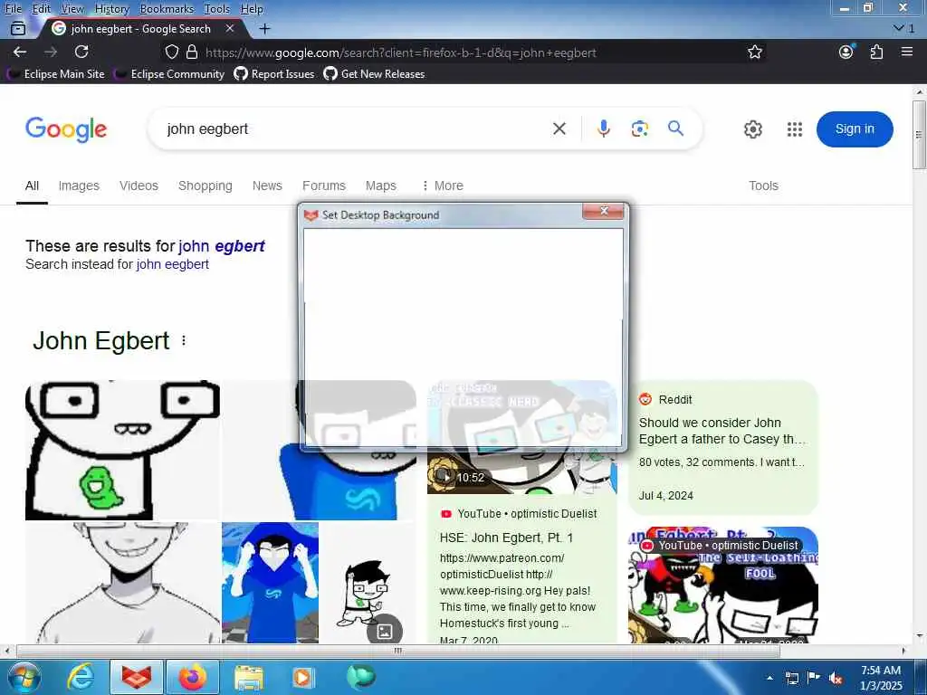Open Google quick settings gear icon
The image size is (927, 695).
[752, 129]
